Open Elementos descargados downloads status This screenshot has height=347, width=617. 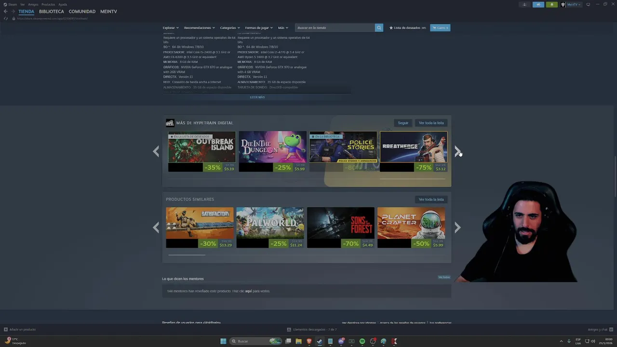(312, 330)
